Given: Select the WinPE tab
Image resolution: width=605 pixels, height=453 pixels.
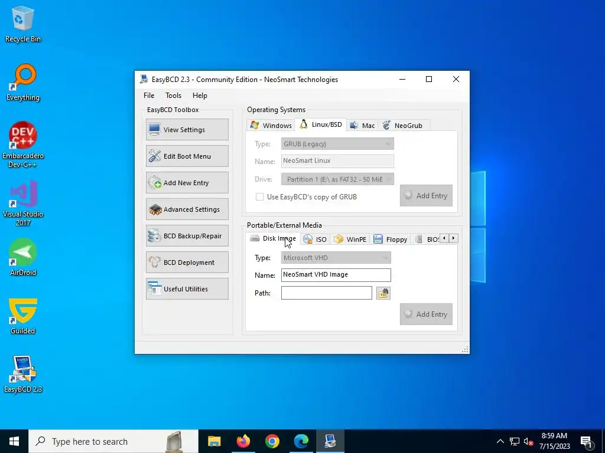Looking at the screenshot, I should [350, 239].
